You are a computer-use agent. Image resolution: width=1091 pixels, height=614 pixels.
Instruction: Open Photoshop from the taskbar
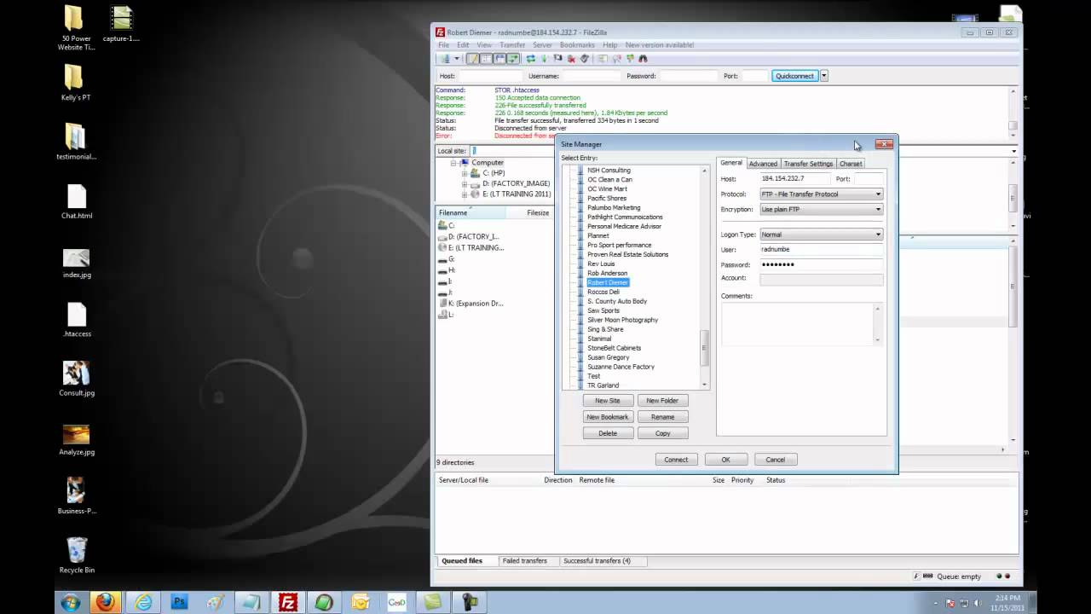(179, 602)
